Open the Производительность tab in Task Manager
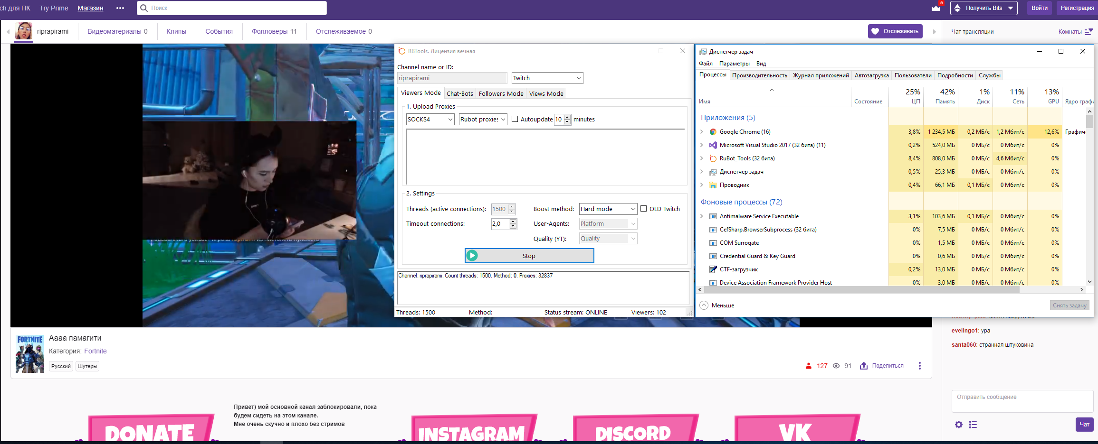 [759, 75]
